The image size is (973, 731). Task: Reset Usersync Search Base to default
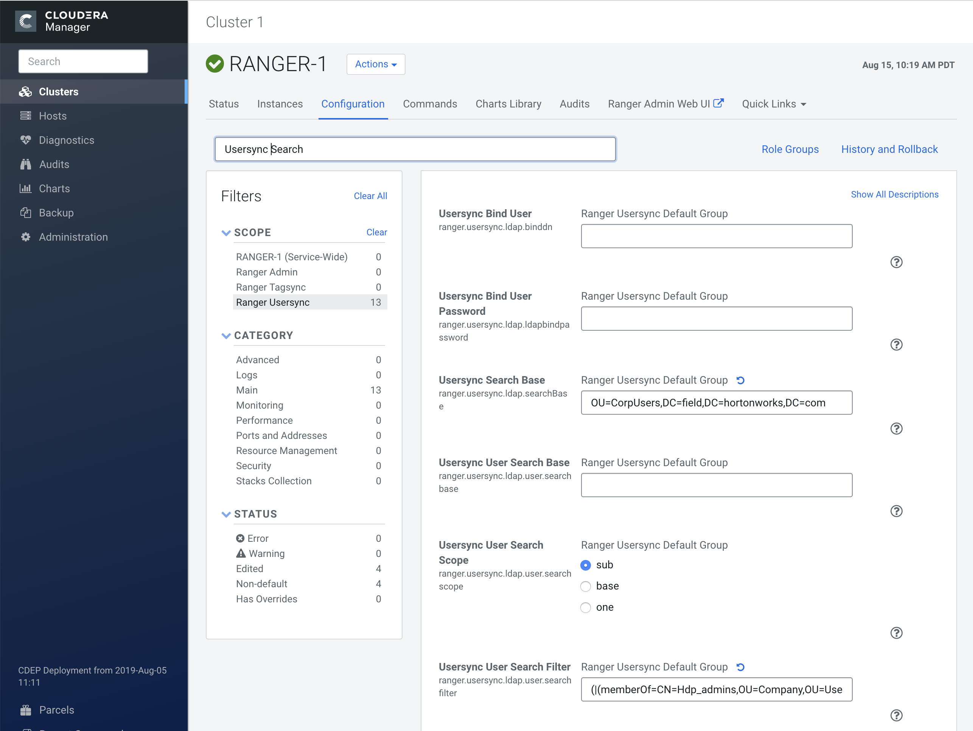[x=740, y=380]
